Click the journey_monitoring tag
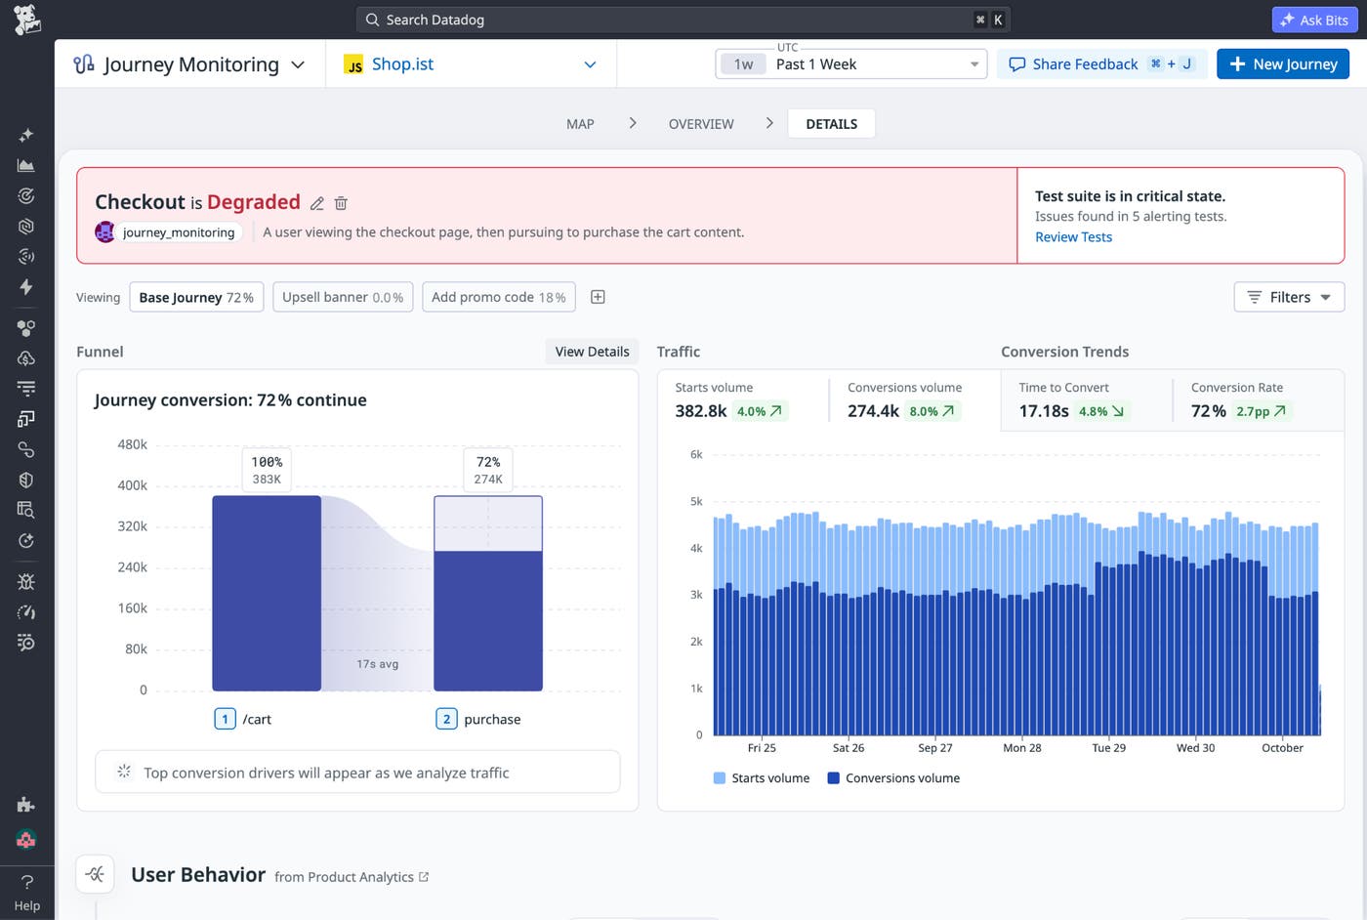1367x920 pixels. click(x=179, y=232)
